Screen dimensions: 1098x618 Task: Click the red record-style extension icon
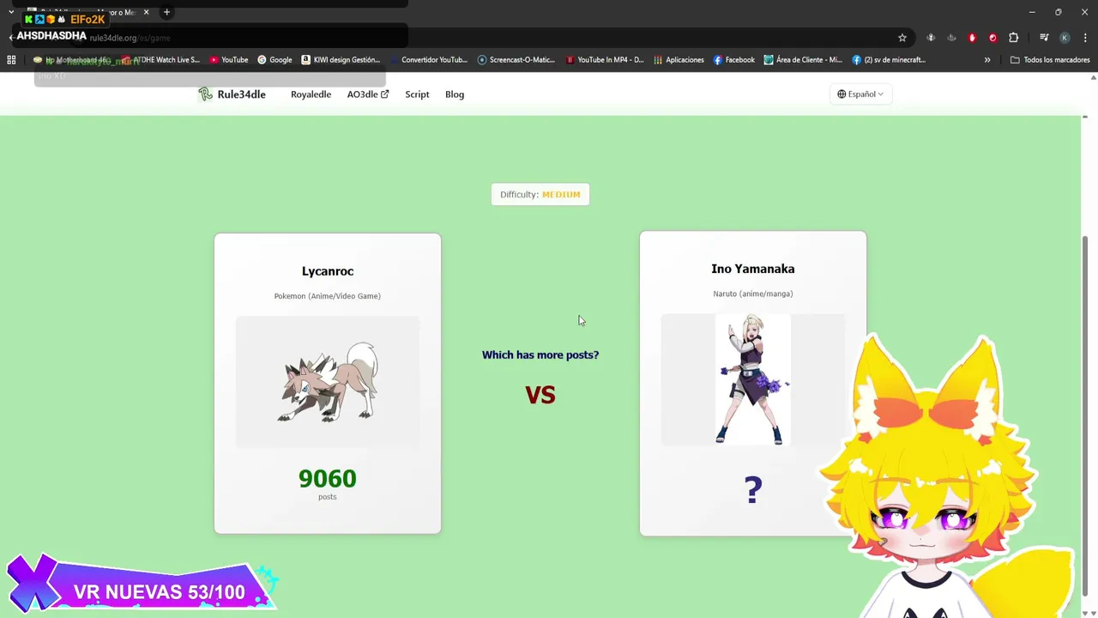click(972, 38)
